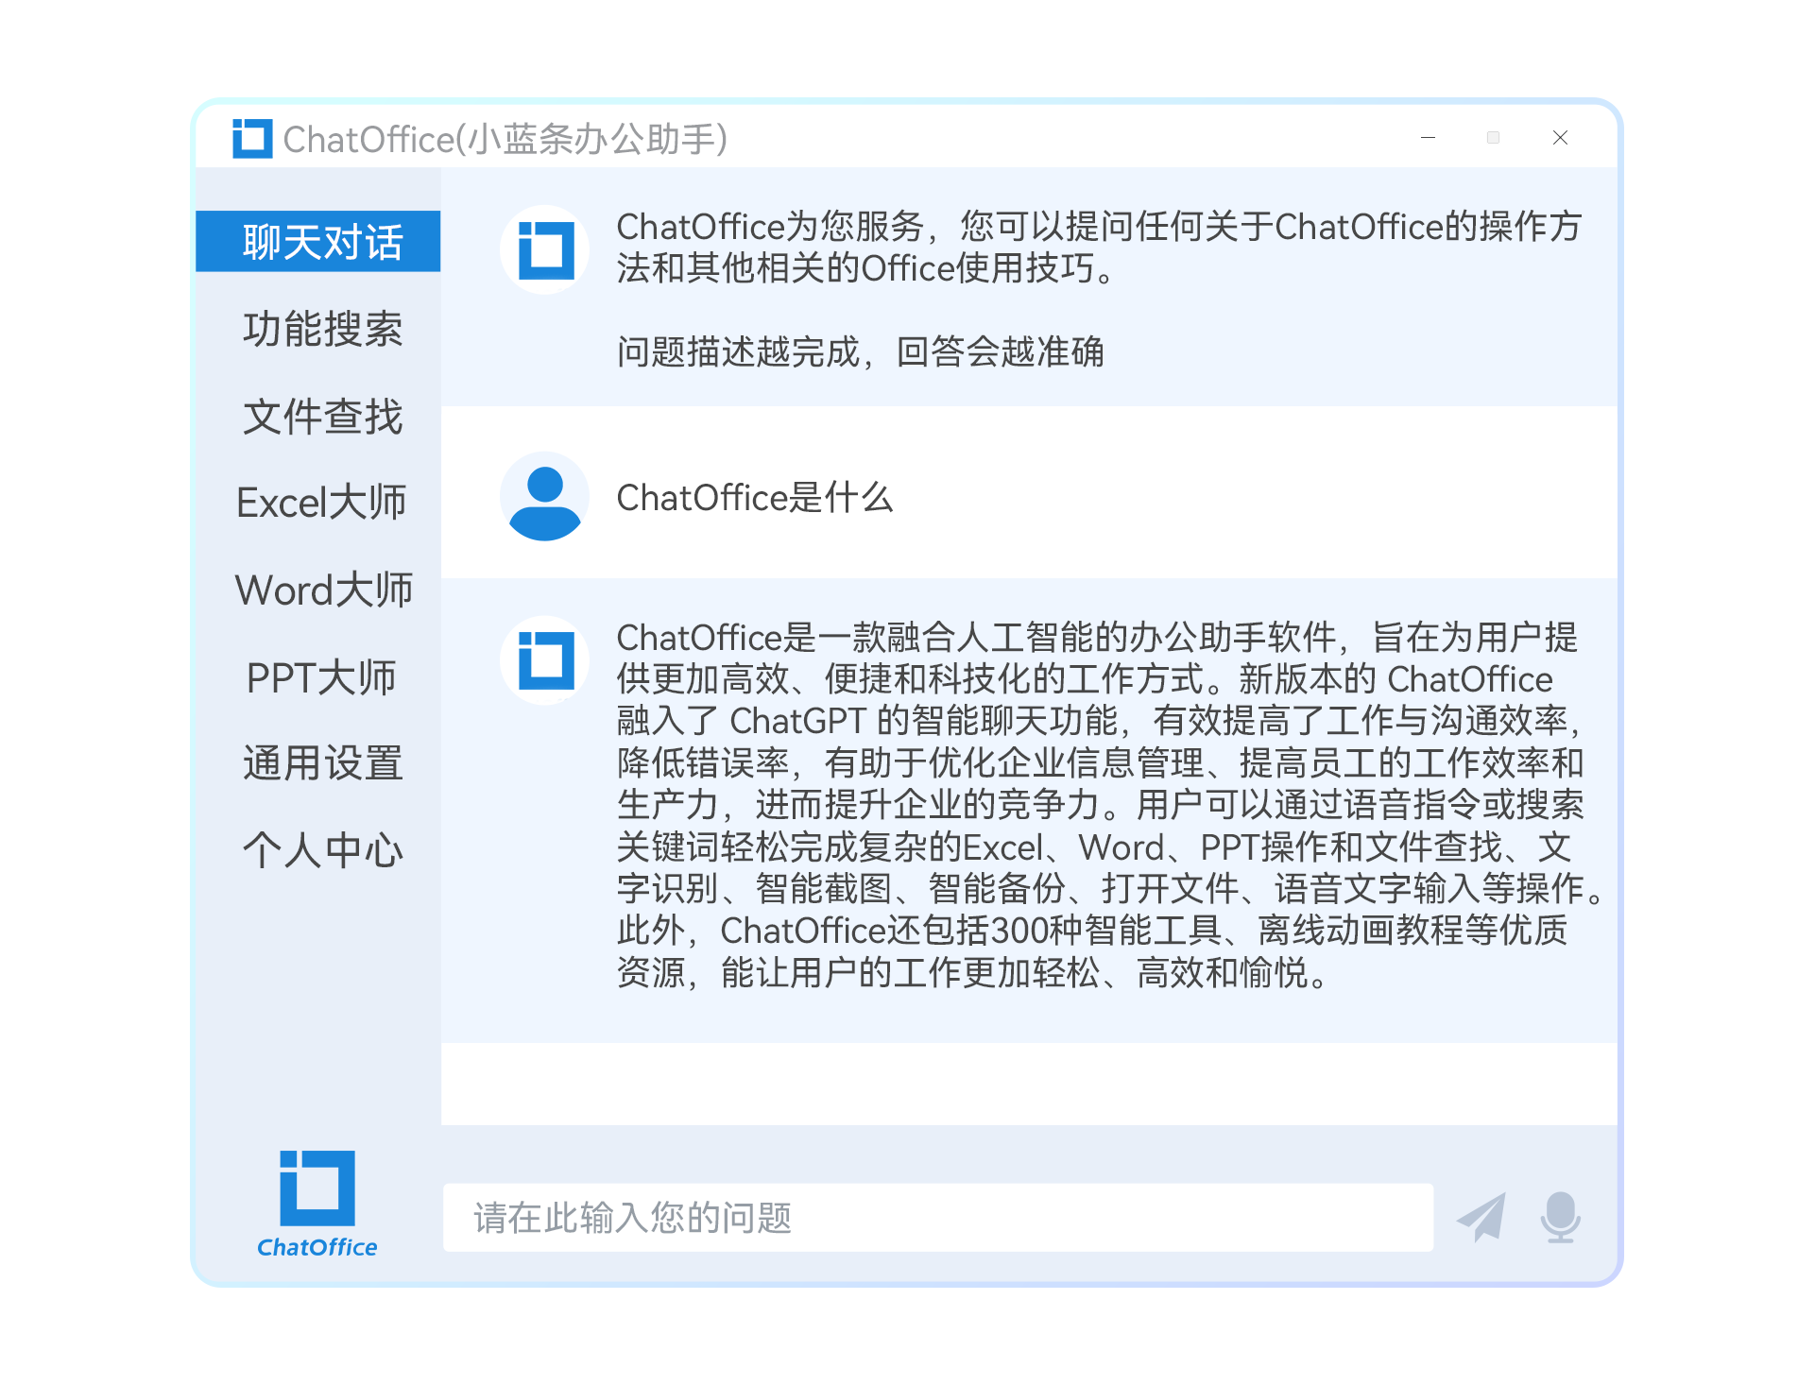Click the send paper-plane icon
This screenshot has height=1385, width=1815.
[1481, 1217]
